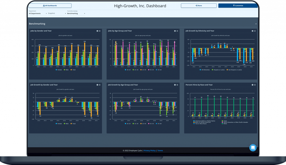Click the Share button
The height and width of the screenshot is (165, 286).
(199, 6)
